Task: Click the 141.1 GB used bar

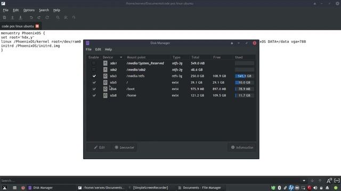Action: tap(245, 76)
